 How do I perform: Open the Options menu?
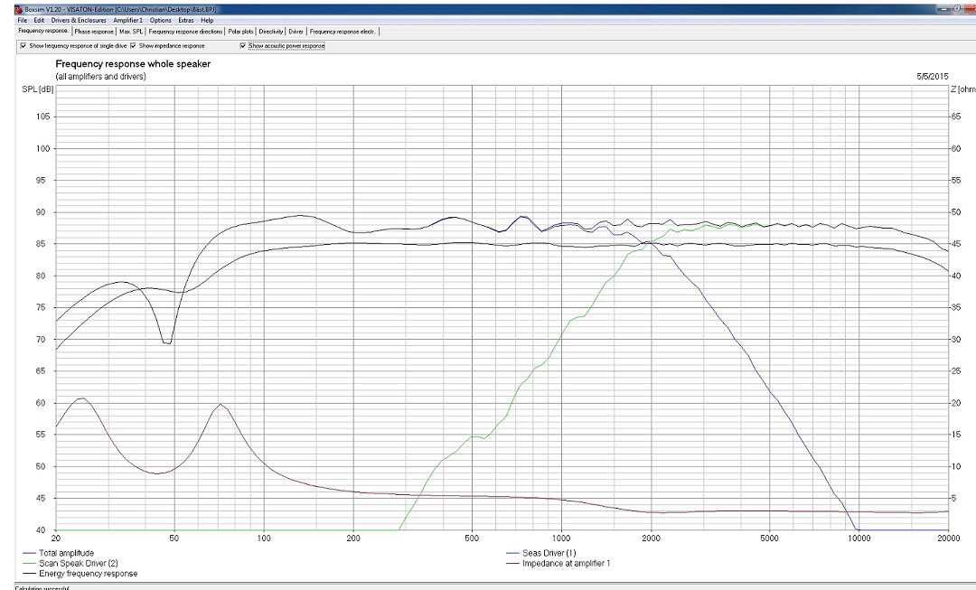160,21
